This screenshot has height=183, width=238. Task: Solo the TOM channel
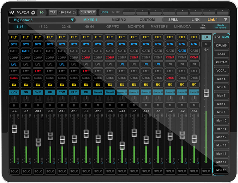pyautogui.click(x=62, y=171)
